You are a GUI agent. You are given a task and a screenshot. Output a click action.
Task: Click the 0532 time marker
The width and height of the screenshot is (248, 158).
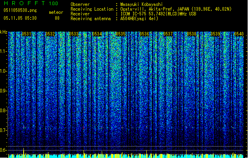click(50, 34)
